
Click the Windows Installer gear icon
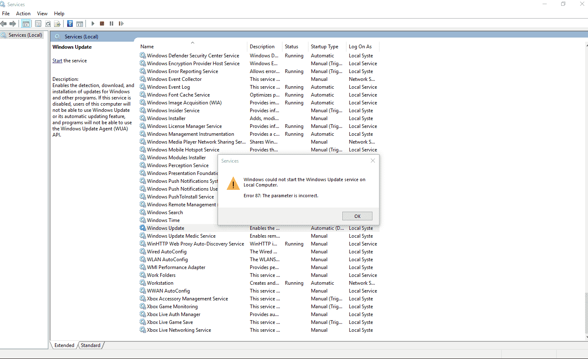click(143, 118)
